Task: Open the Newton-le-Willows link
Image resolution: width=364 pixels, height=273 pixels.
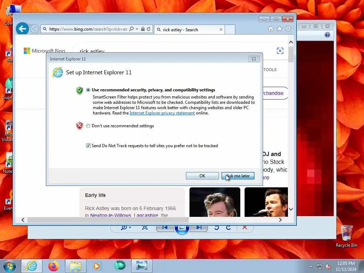Action: [111, 215]
